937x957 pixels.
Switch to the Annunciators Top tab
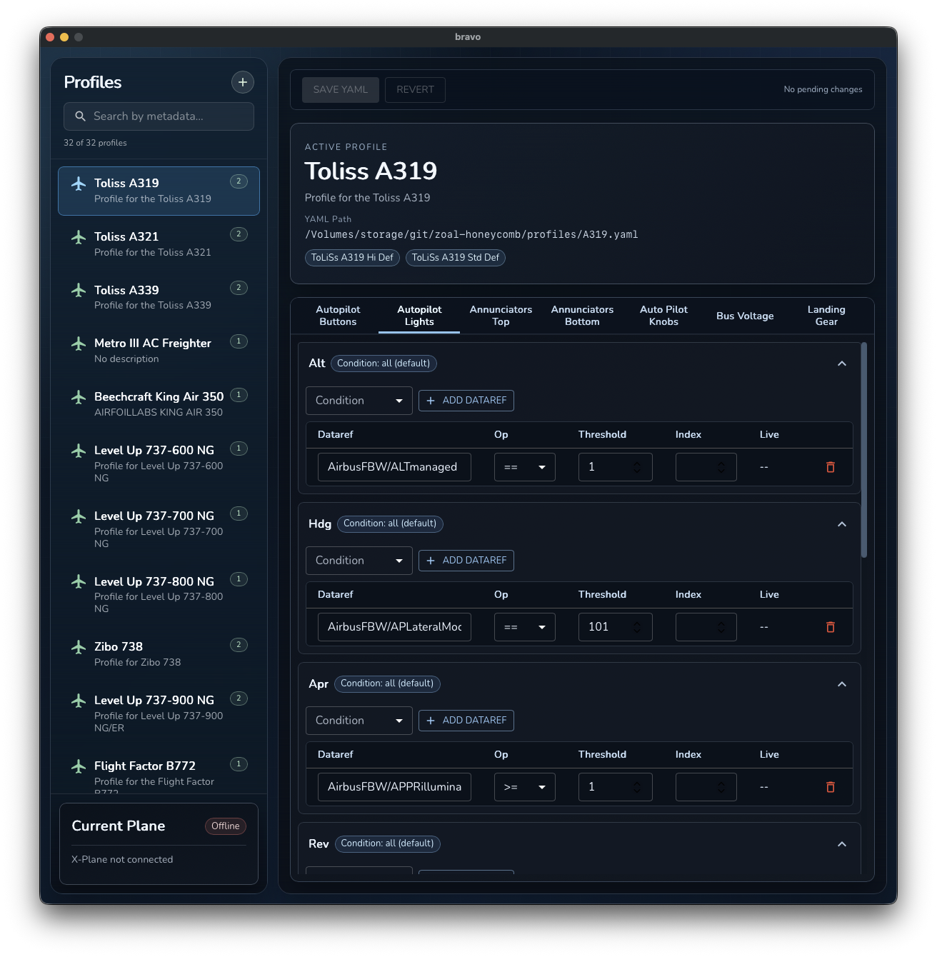(x=501, y=316)
